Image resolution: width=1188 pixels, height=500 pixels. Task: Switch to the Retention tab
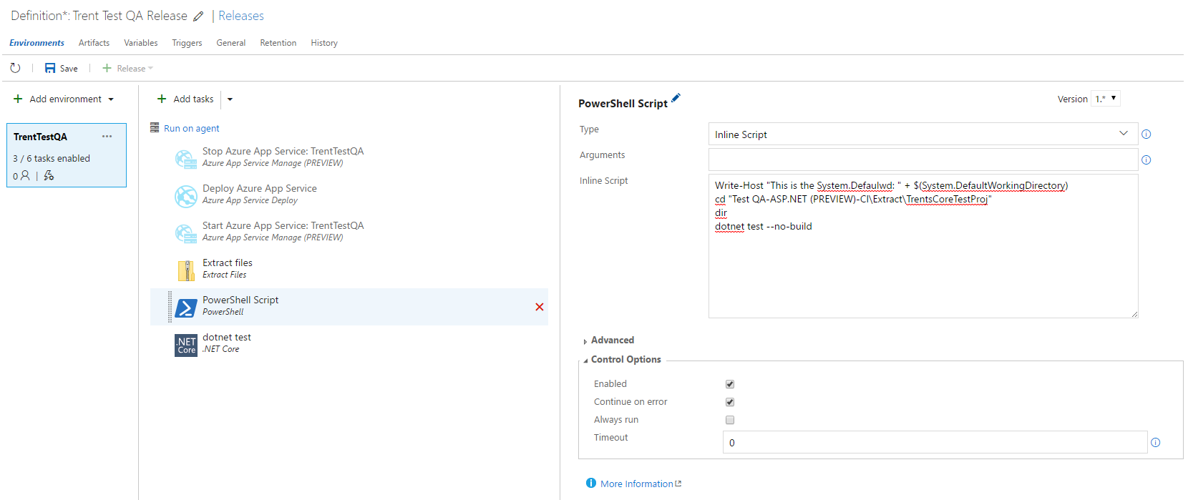pos(278,43)
